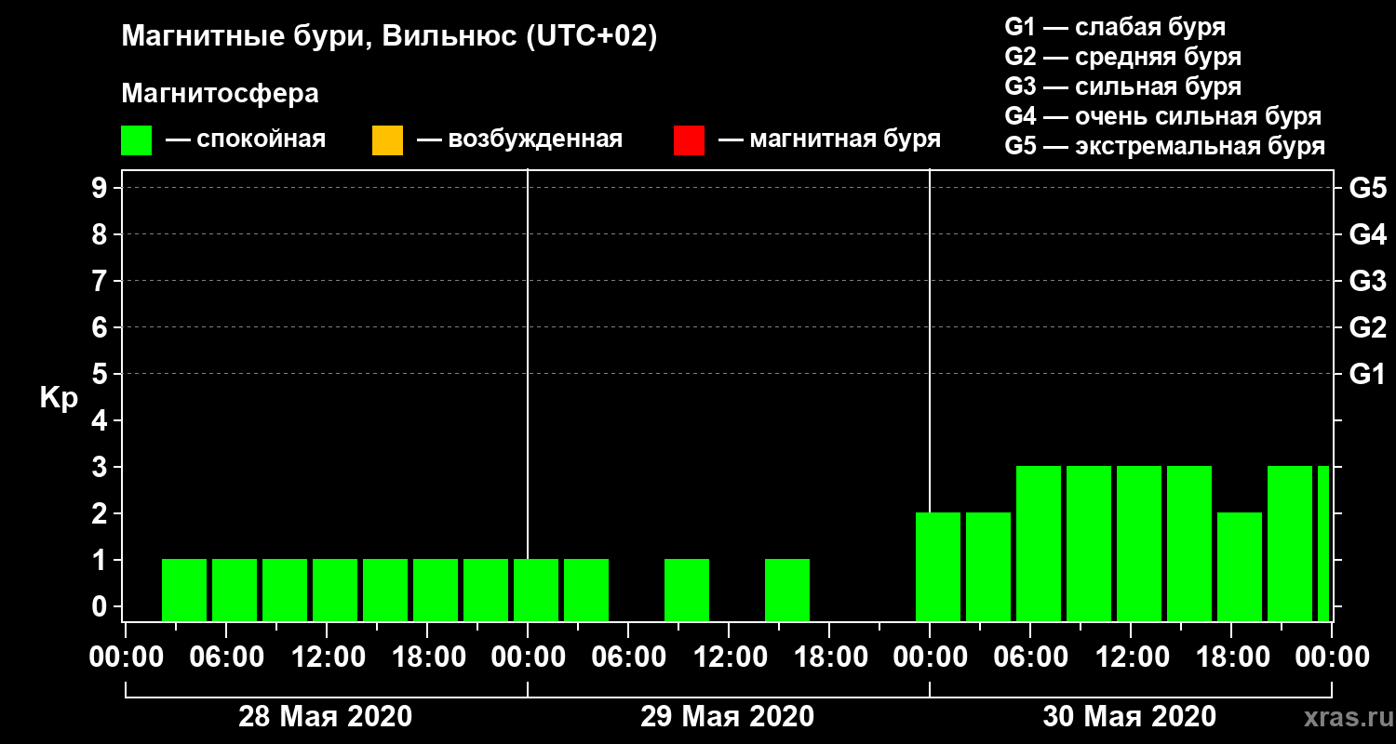The width and height of the screenshot is (1396, 744).
Task: Click the '— возбужденная' legend label
Action: tap(519, 140)
